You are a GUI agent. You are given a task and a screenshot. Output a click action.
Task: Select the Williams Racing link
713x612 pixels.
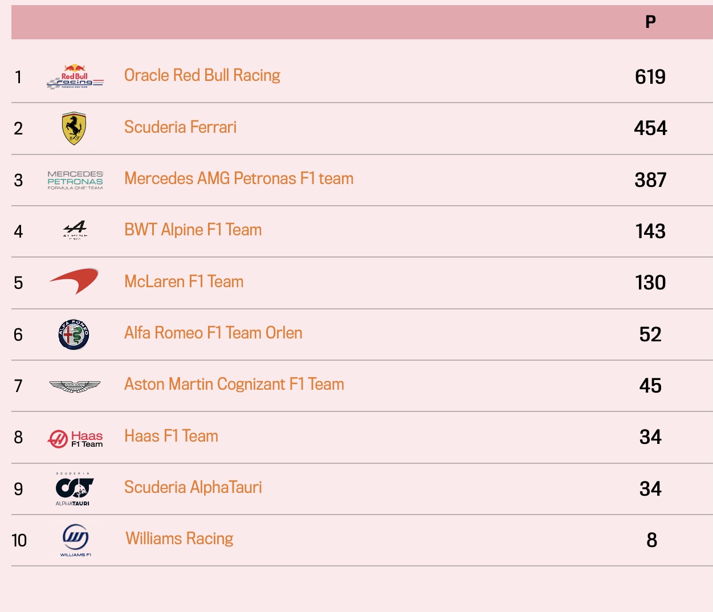tap(180, 538)
